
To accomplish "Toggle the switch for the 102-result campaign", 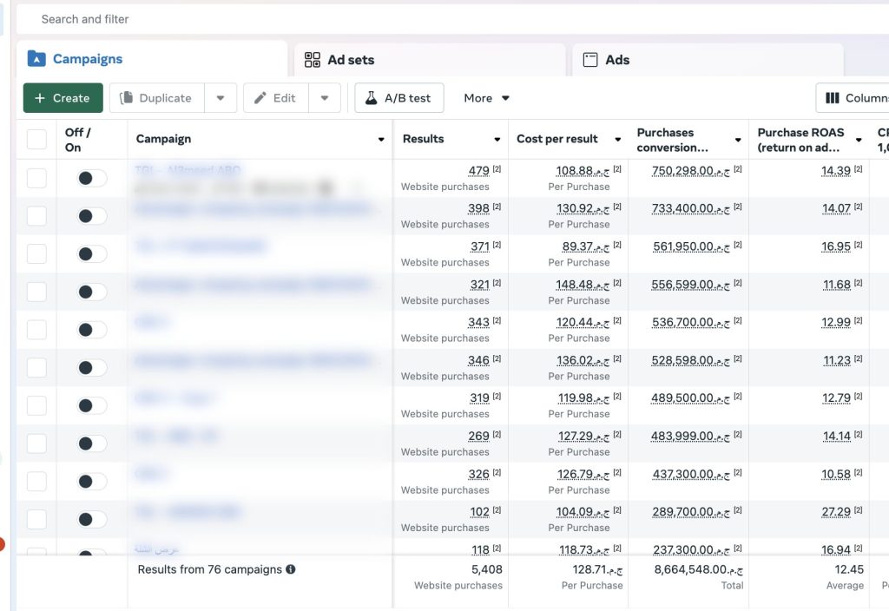I will point(91,519).
